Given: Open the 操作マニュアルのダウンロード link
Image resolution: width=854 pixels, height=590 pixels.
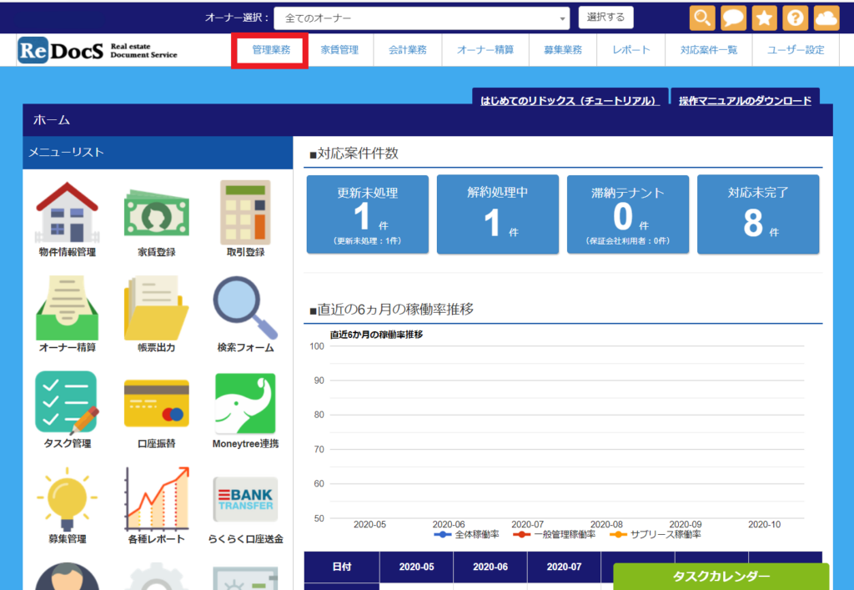Looking at the screenshot, I should point(744,101).
